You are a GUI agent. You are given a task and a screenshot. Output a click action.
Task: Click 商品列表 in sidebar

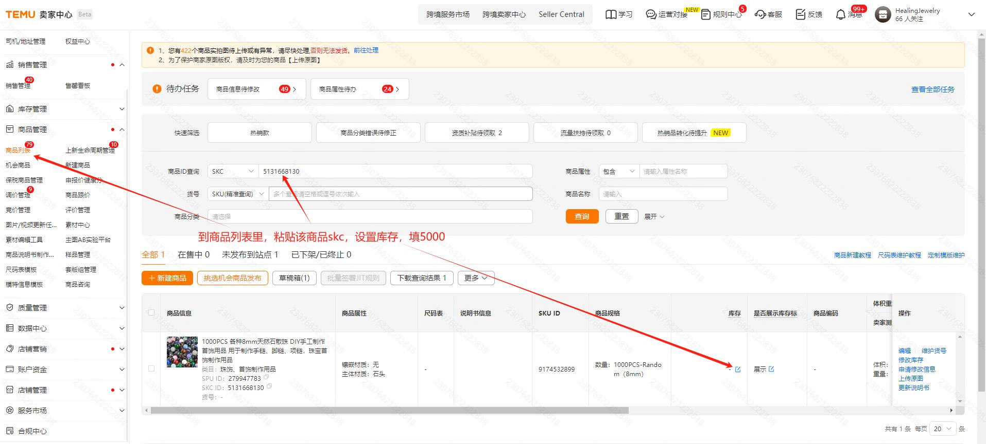click(x=18, y=150)
